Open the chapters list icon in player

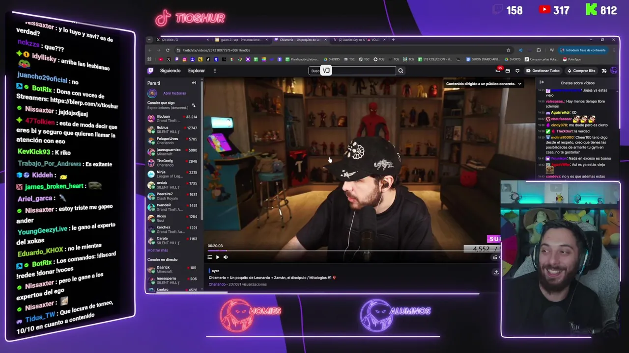pyautogui.click(x=210, y=257)
